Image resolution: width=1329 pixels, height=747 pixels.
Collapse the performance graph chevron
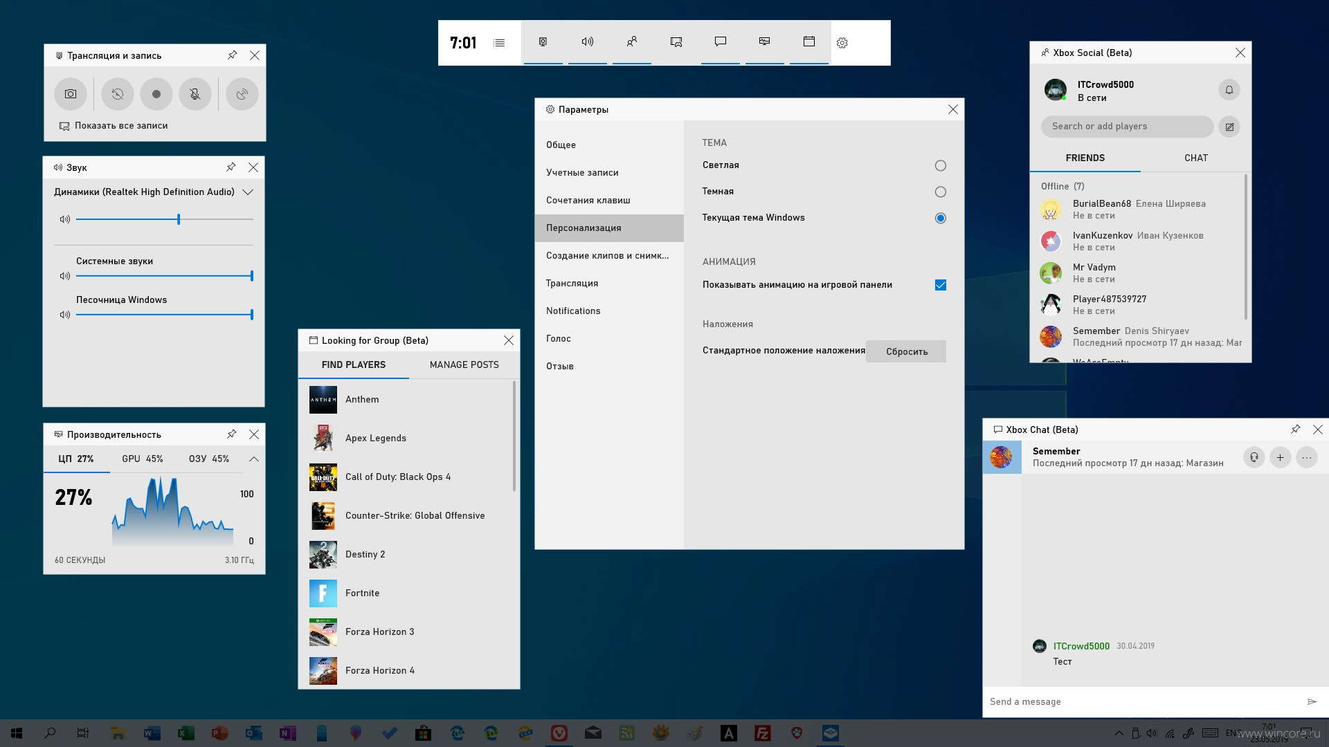click(254, 459)
